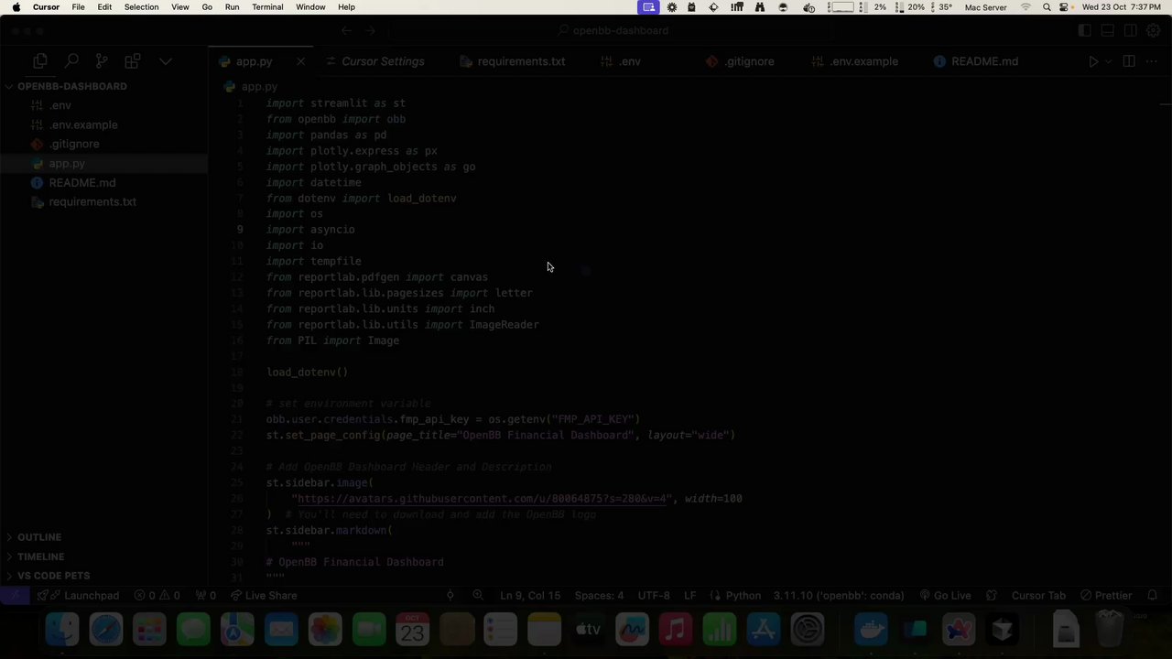Run the Python file with play icon
Image resolution: width=1172 pixels, height=659 pixels.
[x=1093, y=61]
